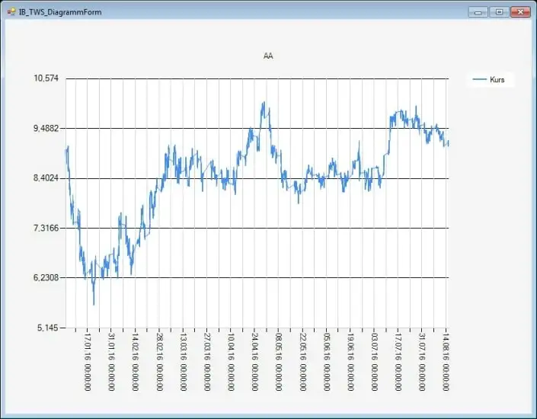Click the 17.07.16 00:00:00 date label

pos(398,362)
